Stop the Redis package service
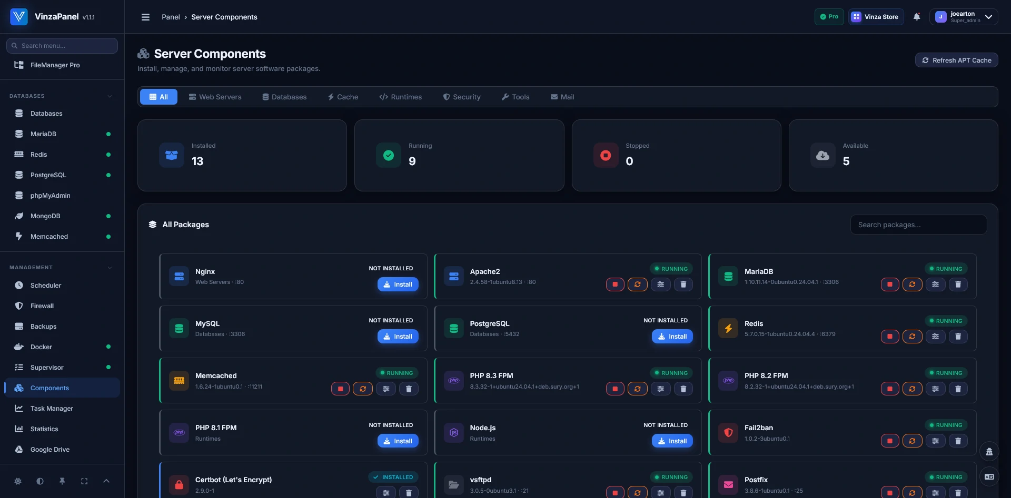This screenshot has width=1011, height=498. (x=890, y=337)
